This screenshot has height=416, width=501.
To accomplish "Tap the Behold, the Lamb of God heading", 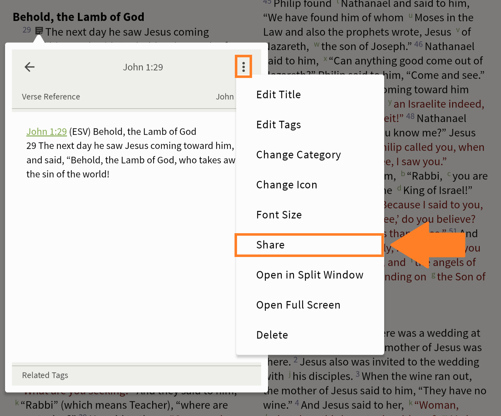I will point(78,17).
